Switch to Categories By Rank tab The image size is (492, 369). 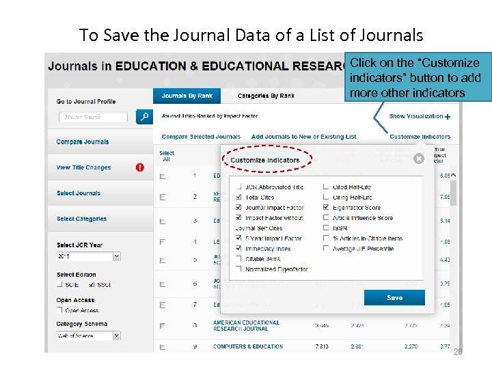(266, 96)
